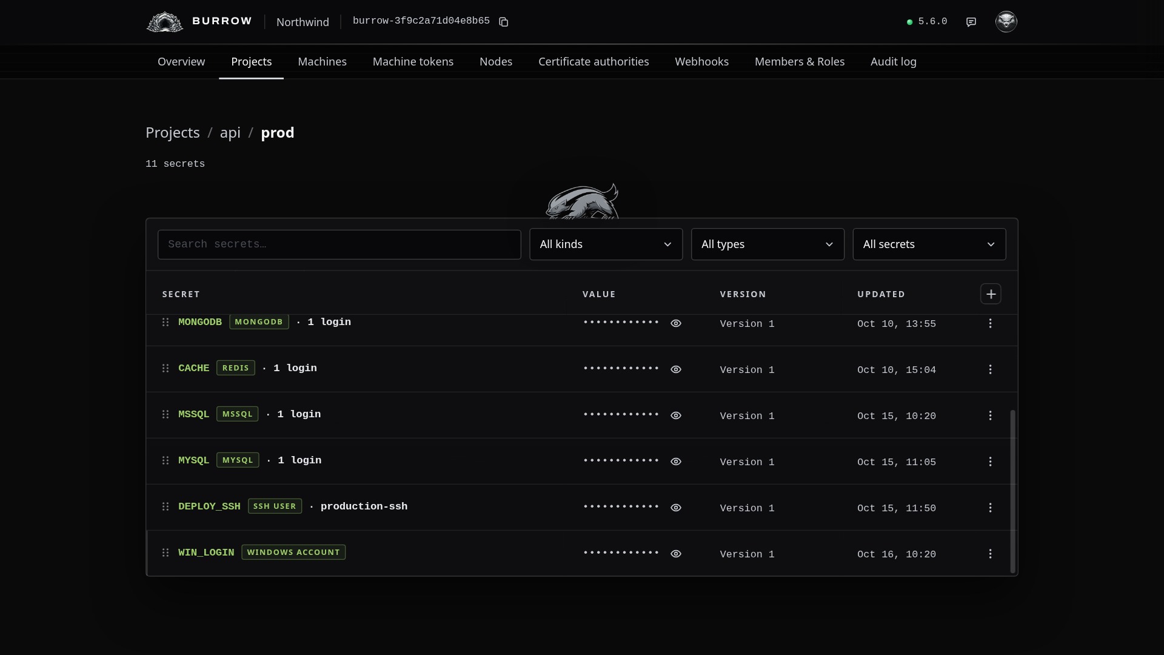Copy the burrow-3f9c2a71d04e8b65 instance ID
The height and width of the screenshot is (655, 1164).
503,22
